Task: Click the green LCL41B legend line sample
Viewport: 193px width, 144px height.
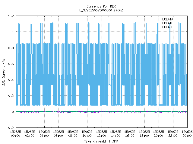Action: pos(179,23)
